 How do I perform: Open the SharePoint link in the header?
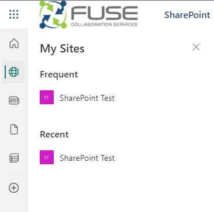pyautogui.click(x=187, y=15)
